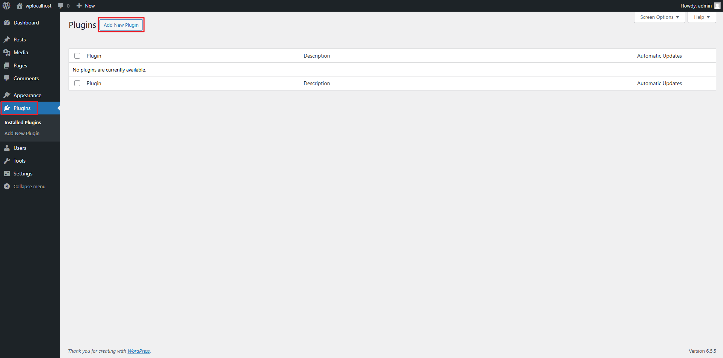Open the Settings menu item

coord(23,174)
